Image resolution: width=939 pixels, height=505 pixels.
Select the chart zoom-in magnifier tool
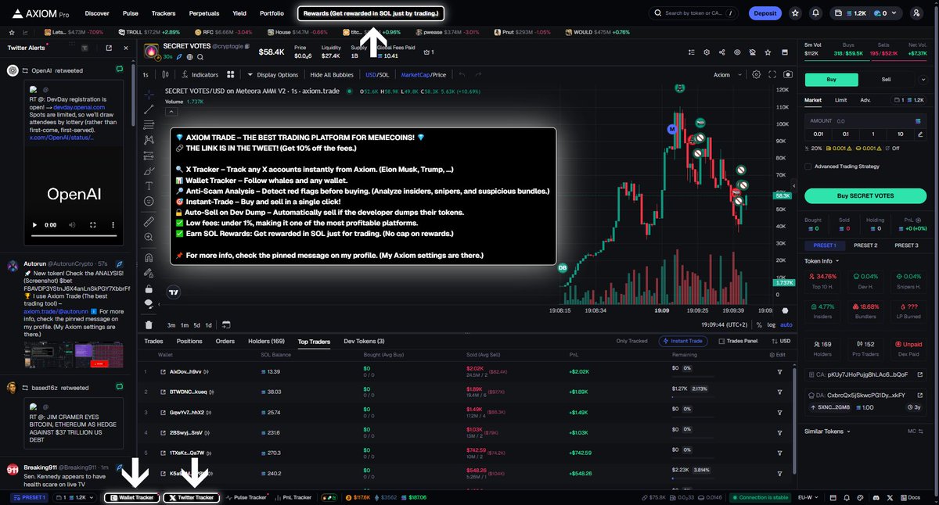(149, 238)
